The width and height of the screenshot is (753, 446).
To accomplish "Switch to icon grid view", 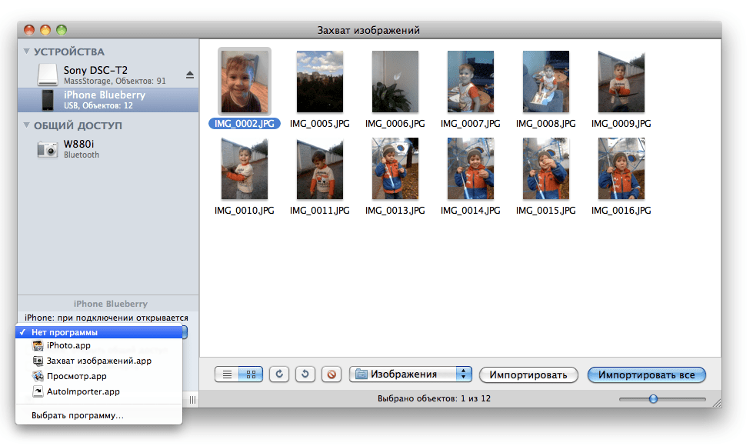I will (x=251, y=374).
